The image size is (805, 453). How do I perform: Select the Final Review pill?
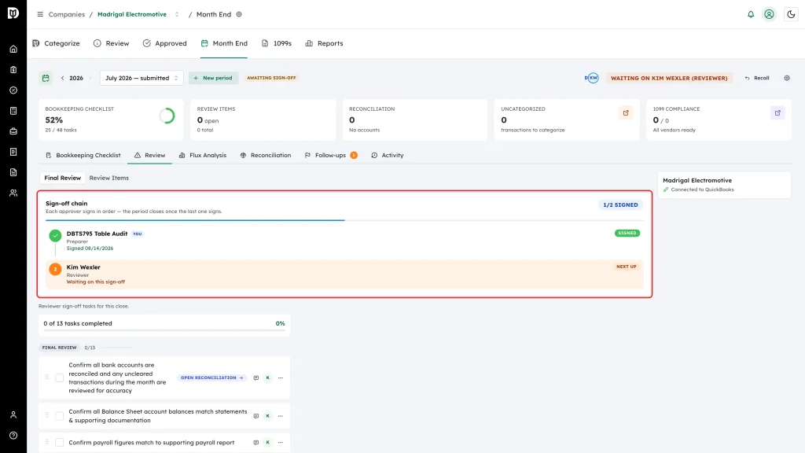tap(63, 179)
